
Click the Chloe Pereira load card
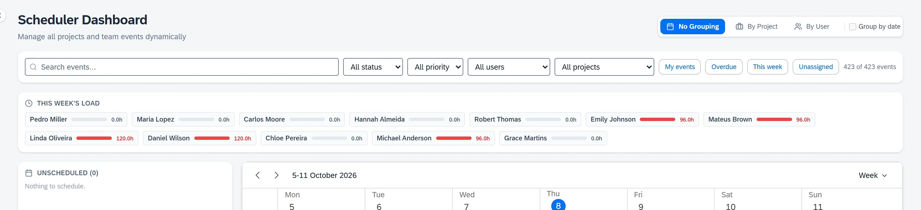[x=314, y=138]
